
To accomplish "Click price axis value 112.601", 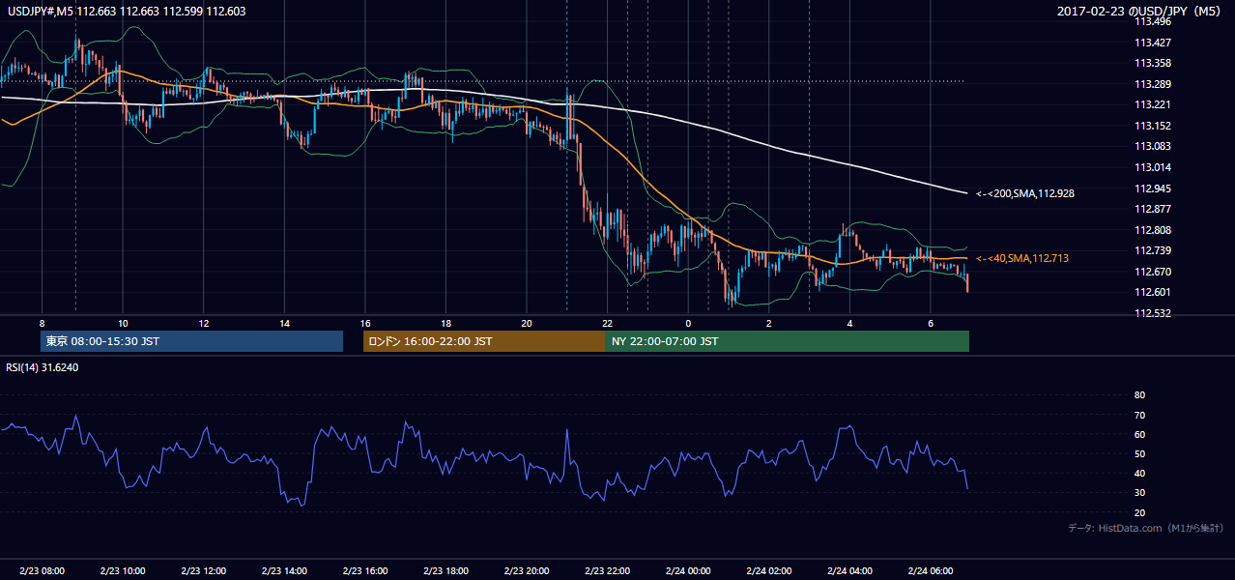I will (x=1152, y=292).
